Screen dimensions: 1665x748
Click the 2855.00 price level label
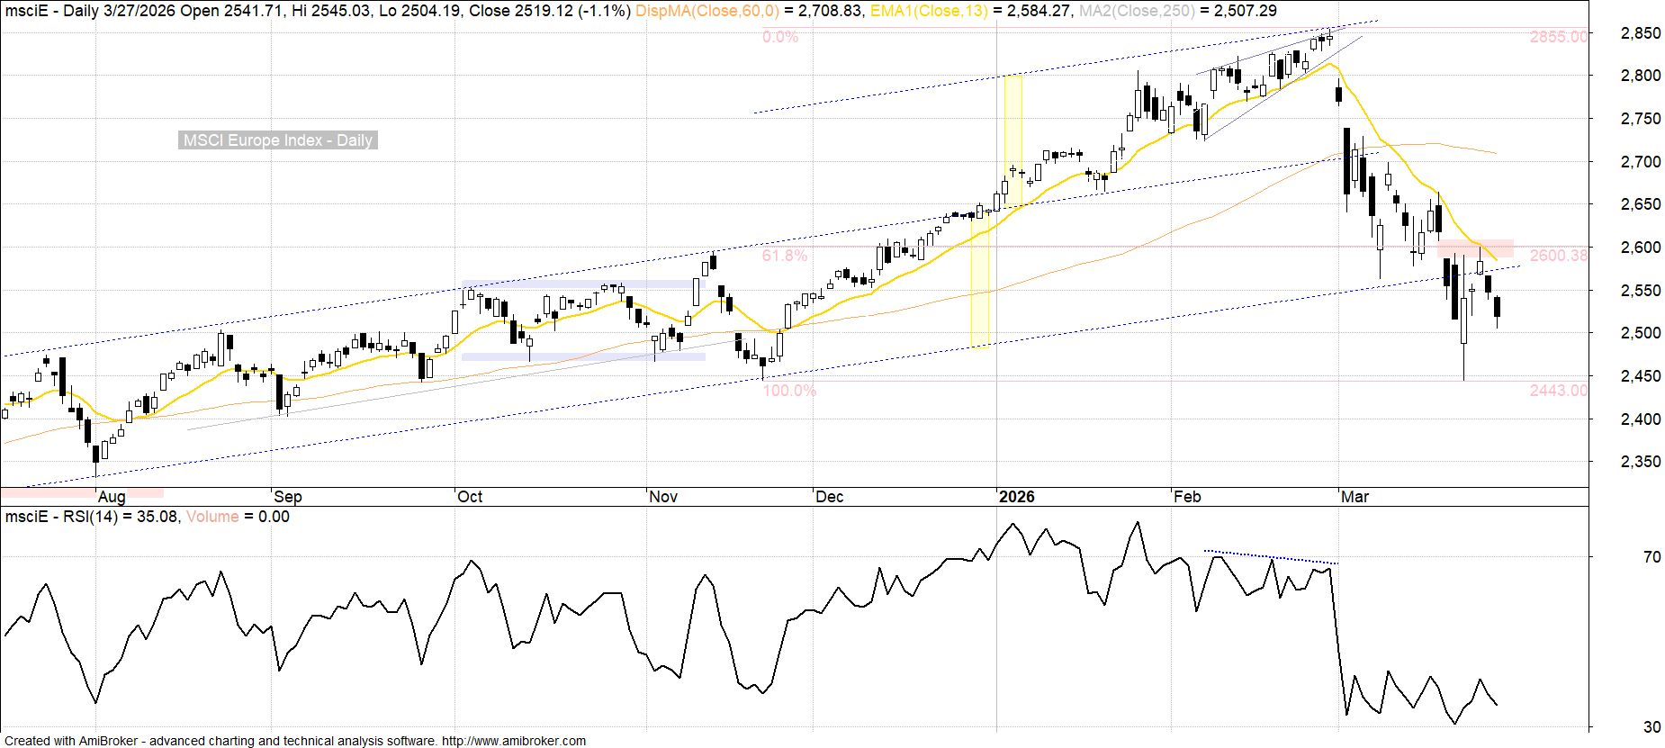coord(1558,37)
